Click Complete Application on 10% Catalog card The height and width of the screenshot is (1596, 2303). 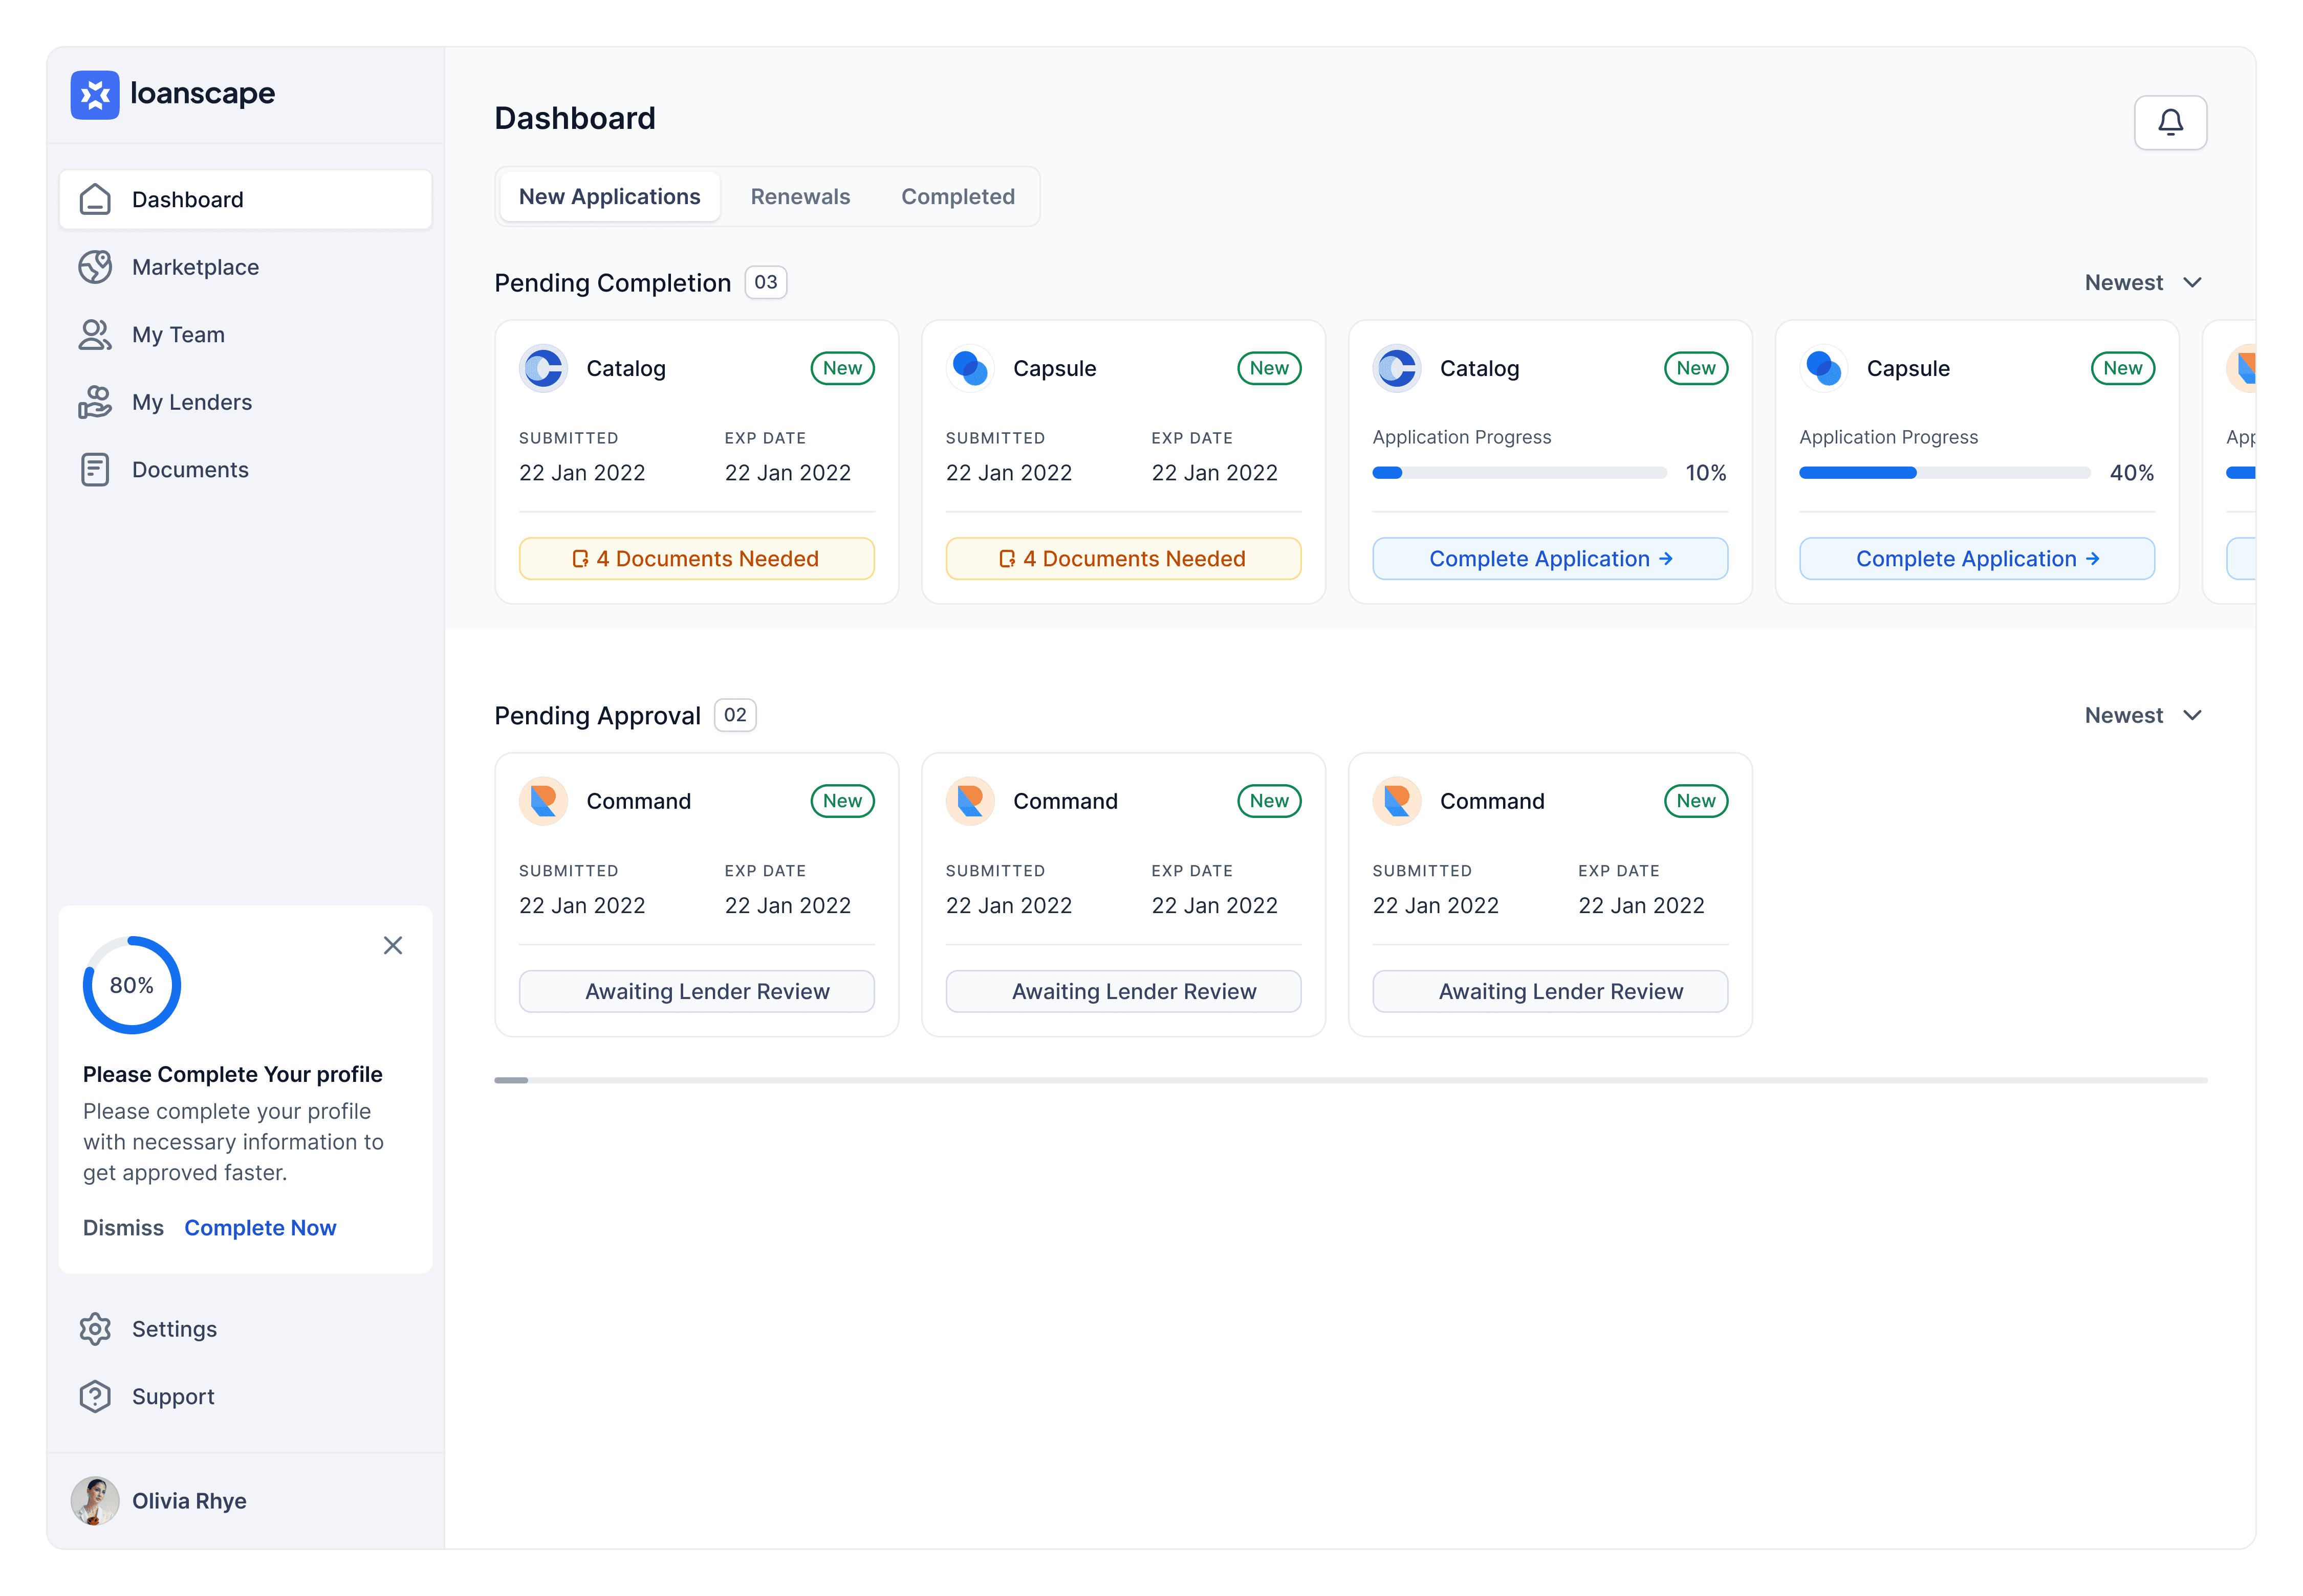(1549, 559)
